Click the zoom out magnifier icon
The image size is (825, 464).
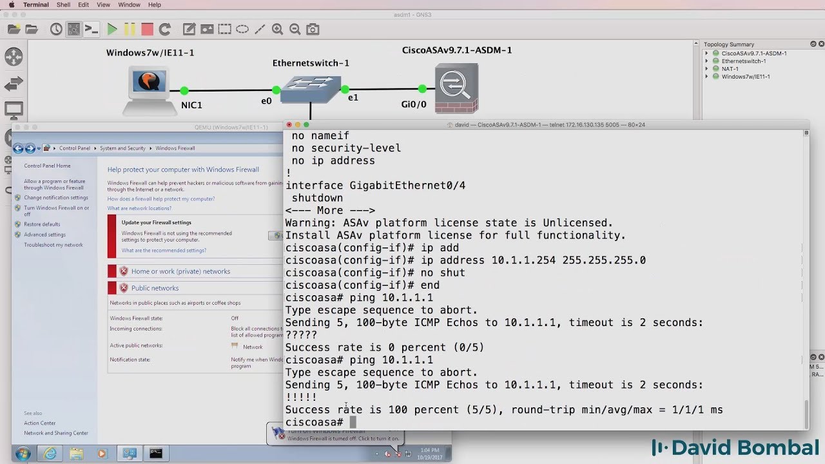click(295, 29)
